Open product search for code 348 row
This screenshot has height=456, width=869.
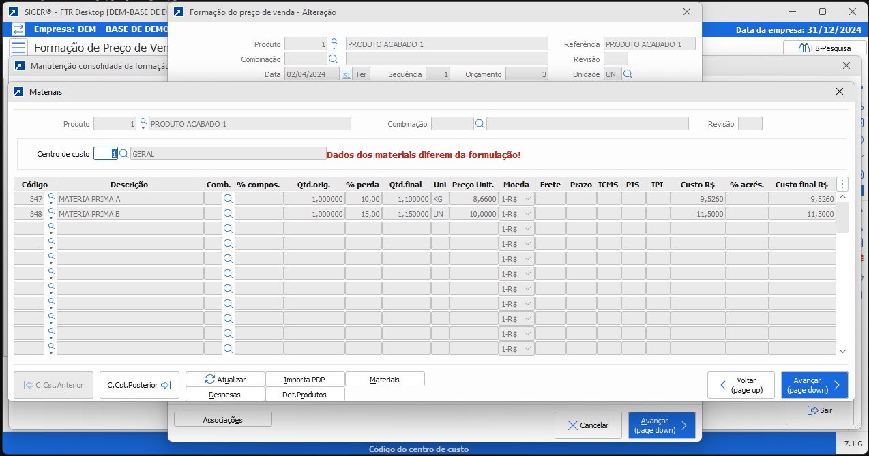click(x=50, y=213)
